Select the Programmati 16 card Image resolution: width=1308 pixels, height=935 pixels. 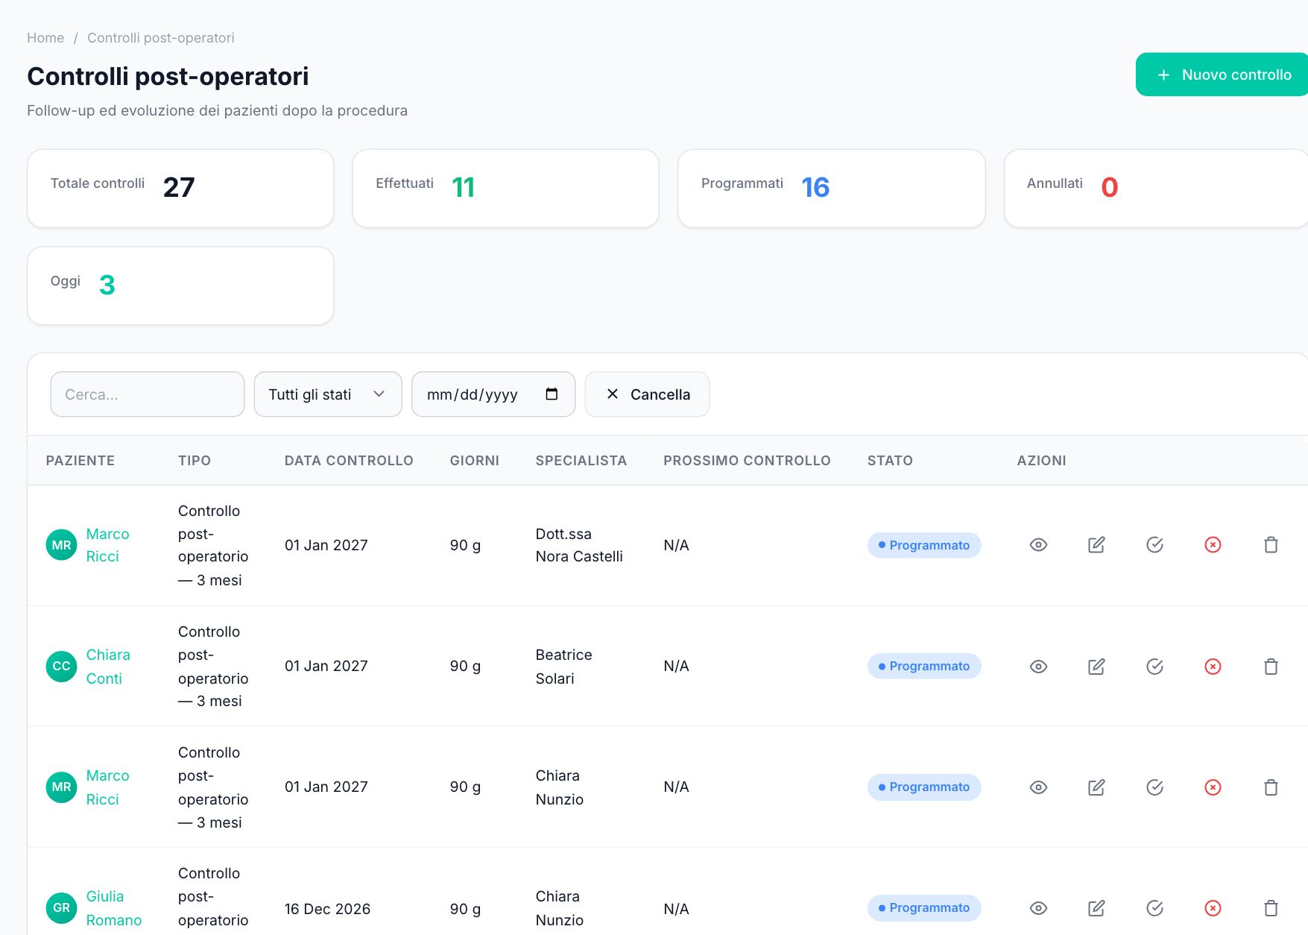[832, 188]
